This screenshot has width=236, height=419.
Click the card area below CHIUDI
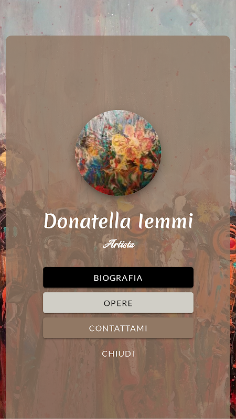tap(118, 389)
